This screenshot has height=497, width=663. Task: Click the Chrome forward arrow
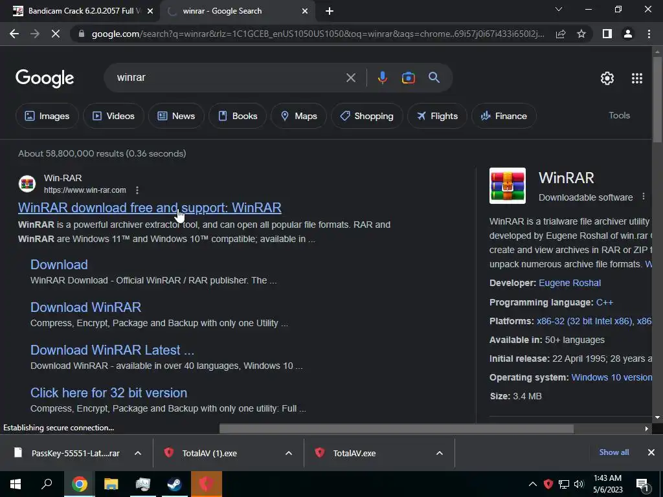(x=35, y=34)
